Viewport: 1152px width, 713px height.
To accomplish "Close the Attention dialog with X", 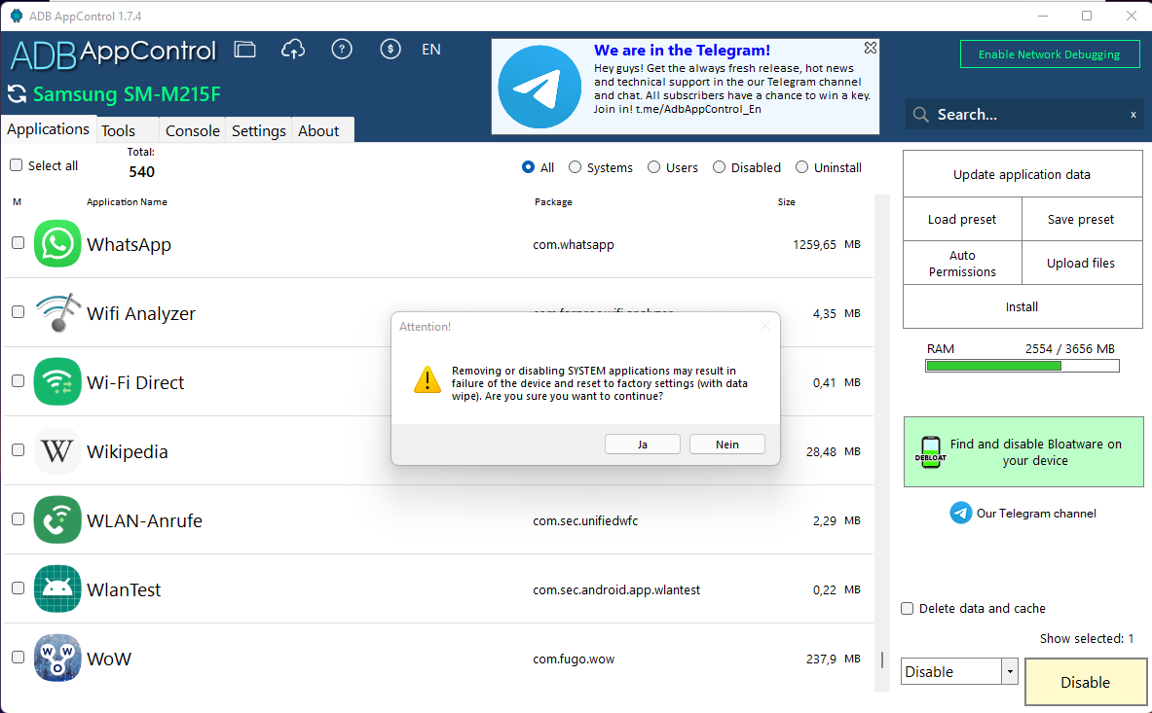I will click(x=764, y=326).
